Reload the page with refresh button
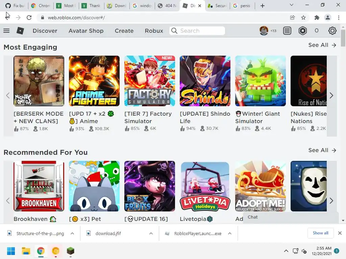 [29, 18]
